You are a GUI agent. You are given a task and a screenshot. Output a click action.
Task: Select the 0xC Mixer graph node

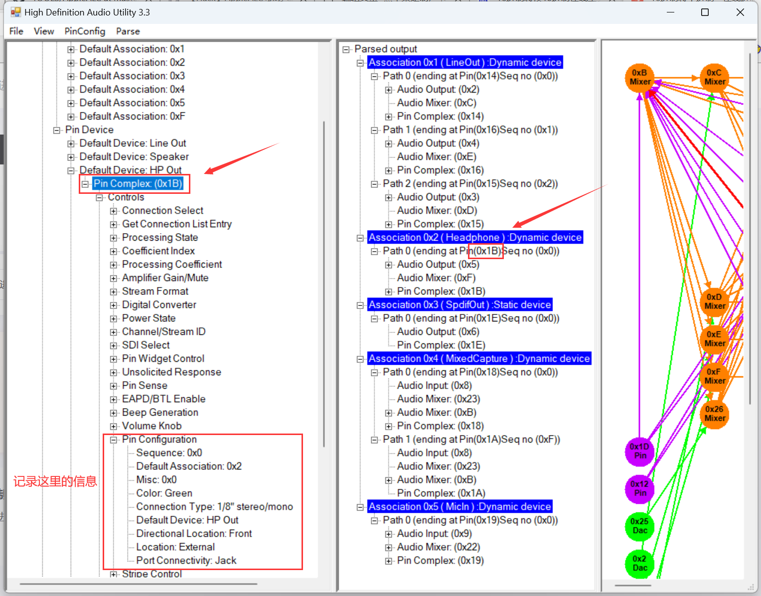click(714, 78)
